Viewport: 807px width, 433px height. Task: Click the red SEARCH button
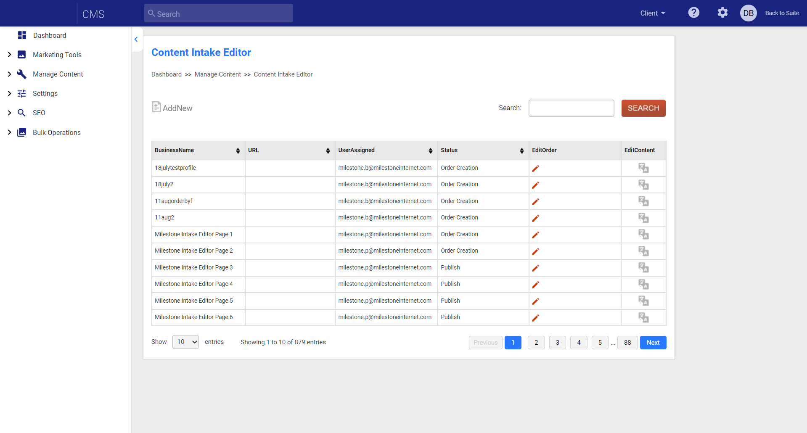click(x=643, y=108)
